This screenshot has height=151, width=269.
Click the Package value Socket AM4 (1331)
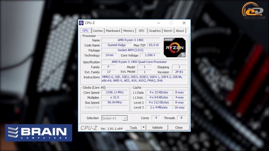coord(131,50)
